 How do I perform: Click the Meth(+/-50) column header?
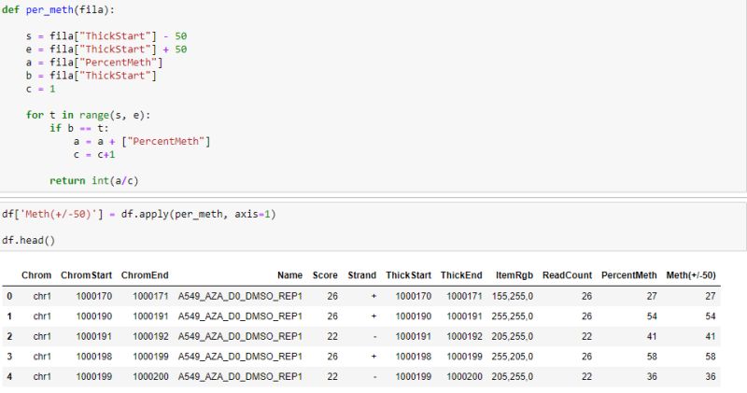click(691, 274)
